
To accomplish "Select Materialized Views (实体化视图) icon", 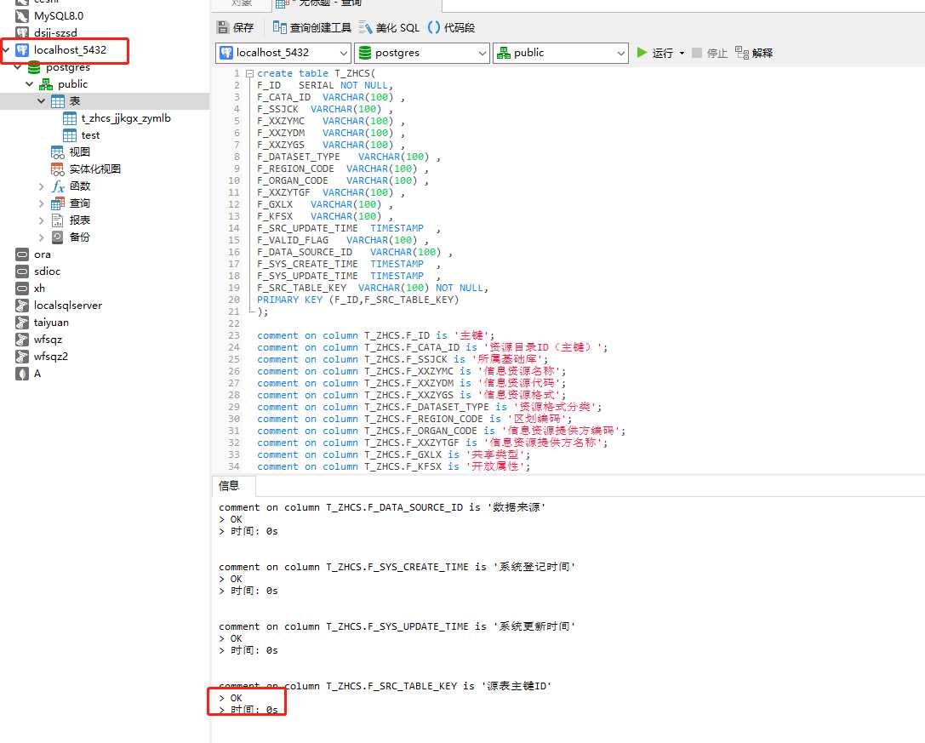I will (58, 170).
